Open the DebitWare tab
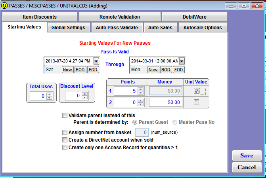Image resolution: width=266 pixels, height=178 pixels. [x=195, y=17]
